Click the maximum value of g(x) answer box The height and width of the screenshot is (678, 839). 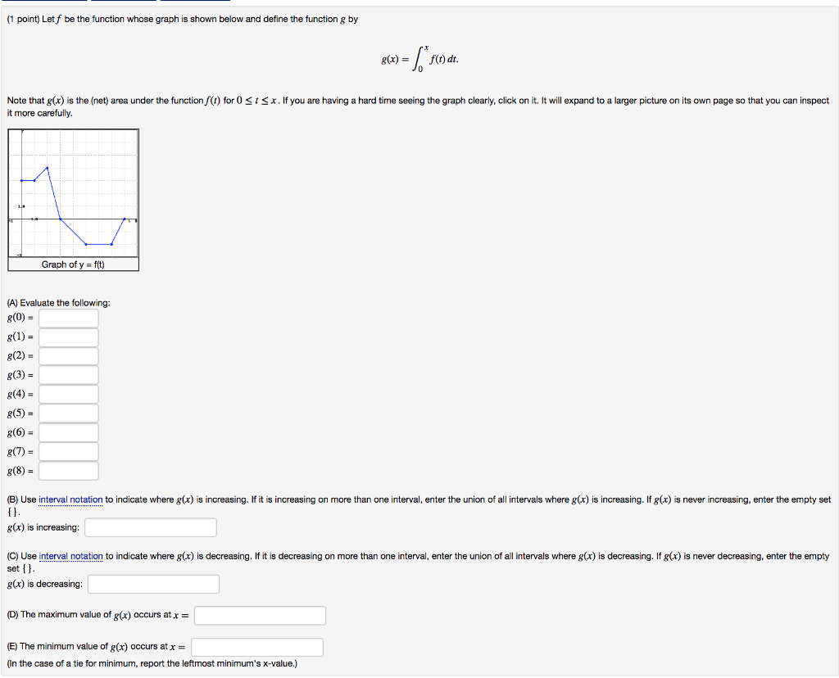point(260,615)
